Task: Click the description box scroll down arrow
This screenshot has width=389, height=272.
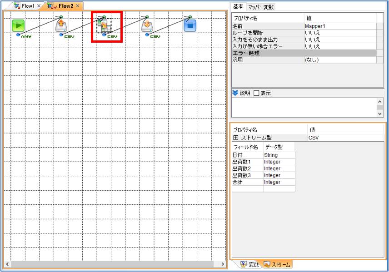Action: tap(379, 114)
